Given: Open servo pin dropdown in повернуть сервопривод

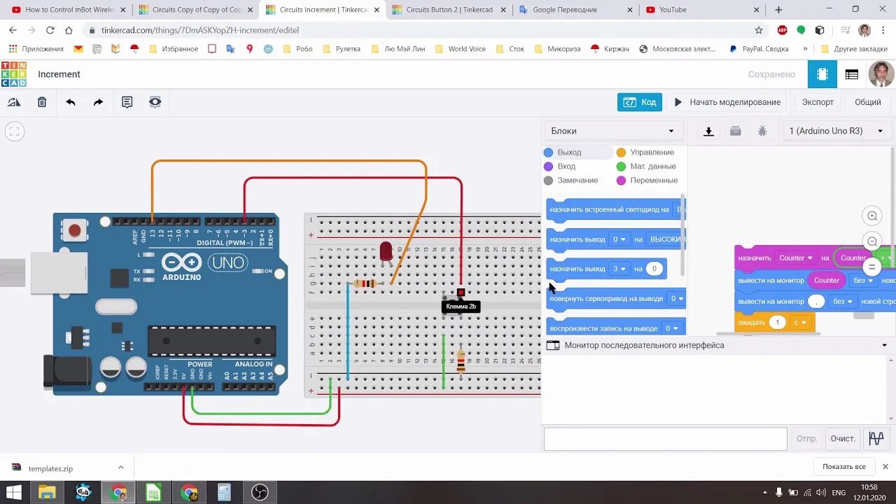Looking at the screenshot, I should tap(675, 299).
